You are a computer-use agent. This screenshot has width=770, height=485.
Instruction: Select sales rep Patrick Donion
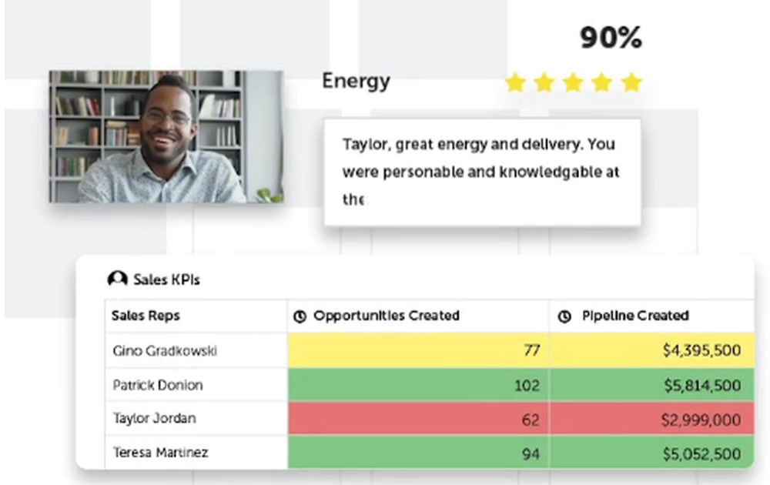point(158,385)
